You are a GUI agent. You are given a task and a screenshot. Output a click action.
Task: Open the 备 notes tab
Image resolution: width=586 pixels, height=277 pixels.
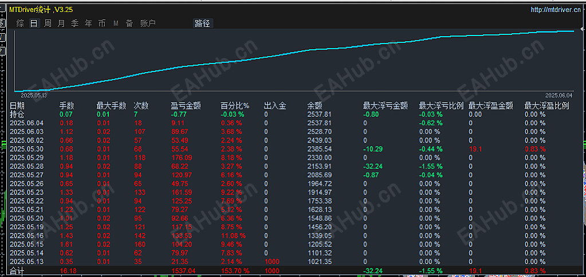(x=129, y=23)
